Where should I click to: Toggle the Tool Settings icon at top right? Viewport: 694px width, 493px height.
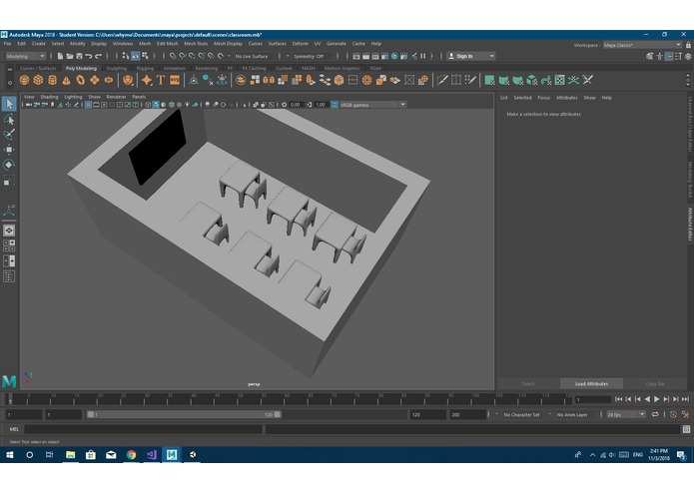pos(678,56)
